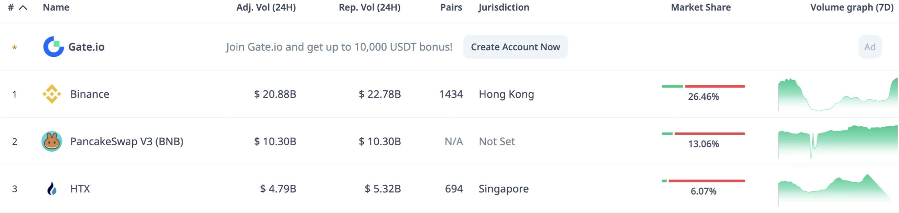Open the Binance exchange link
Viewport: 899px width, 213px height.
click(90, 94)
